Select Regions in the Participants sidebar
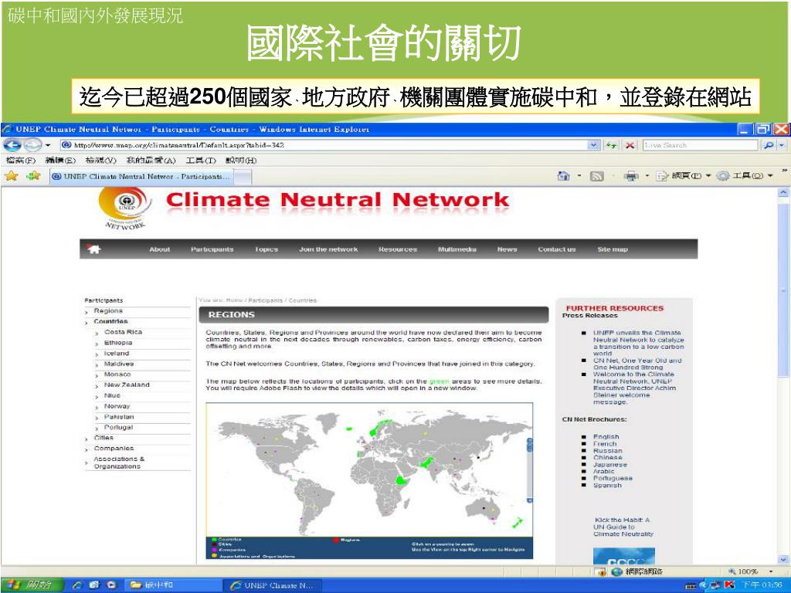 click(108, 310)
